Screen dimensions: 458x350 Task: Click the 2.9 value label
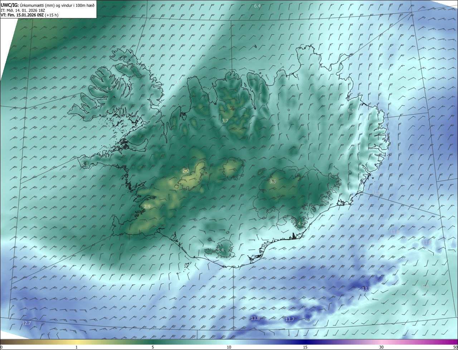pos(147,206)
